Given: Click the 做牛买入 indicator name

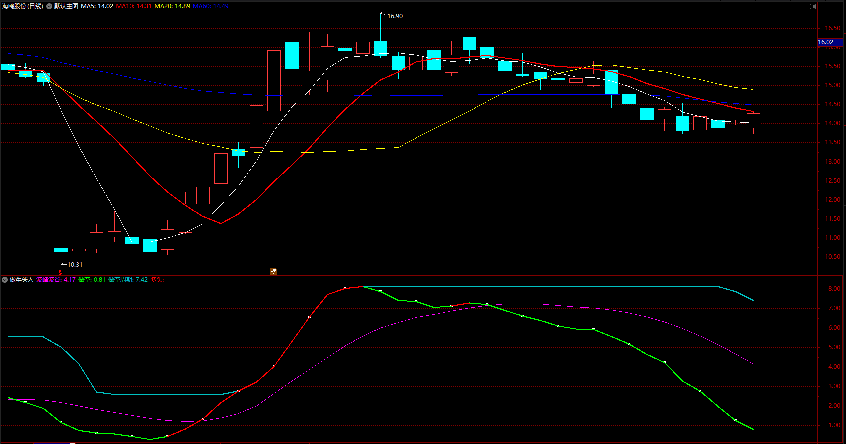Looking at the screenshot, I should point(21,280).
